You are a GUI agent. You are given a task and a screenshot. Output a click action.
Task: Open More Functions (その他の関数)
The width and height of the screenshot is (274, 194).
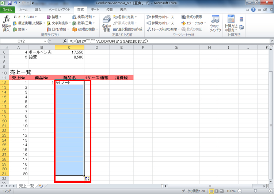[85, 29]
